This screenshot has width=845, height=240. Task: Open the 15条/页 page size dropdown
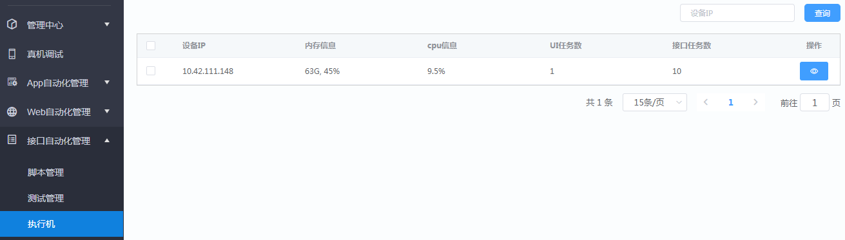coord(655,102)
